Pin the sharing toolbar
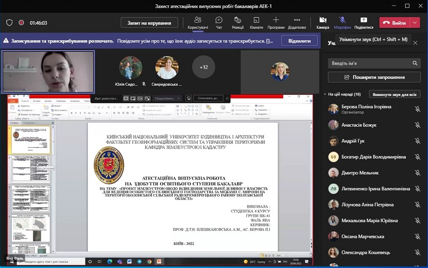The image size is (428, 268). tap(227, 98)
